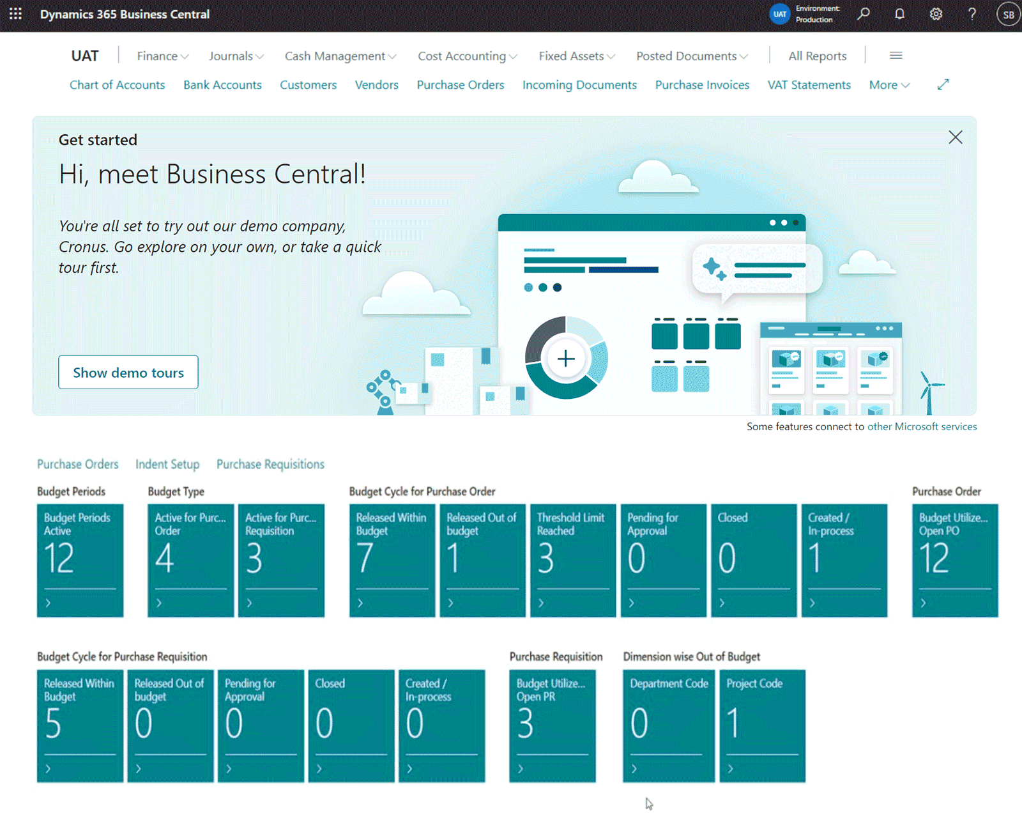Click the UAT environment badge
Viewport: 1022px width, 813px height.
pyautogui.click(x=779, y=14)
